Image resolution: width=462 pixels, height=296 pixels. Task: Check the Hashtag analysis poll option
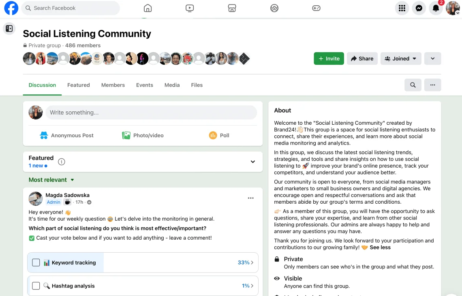coord(36,286)
